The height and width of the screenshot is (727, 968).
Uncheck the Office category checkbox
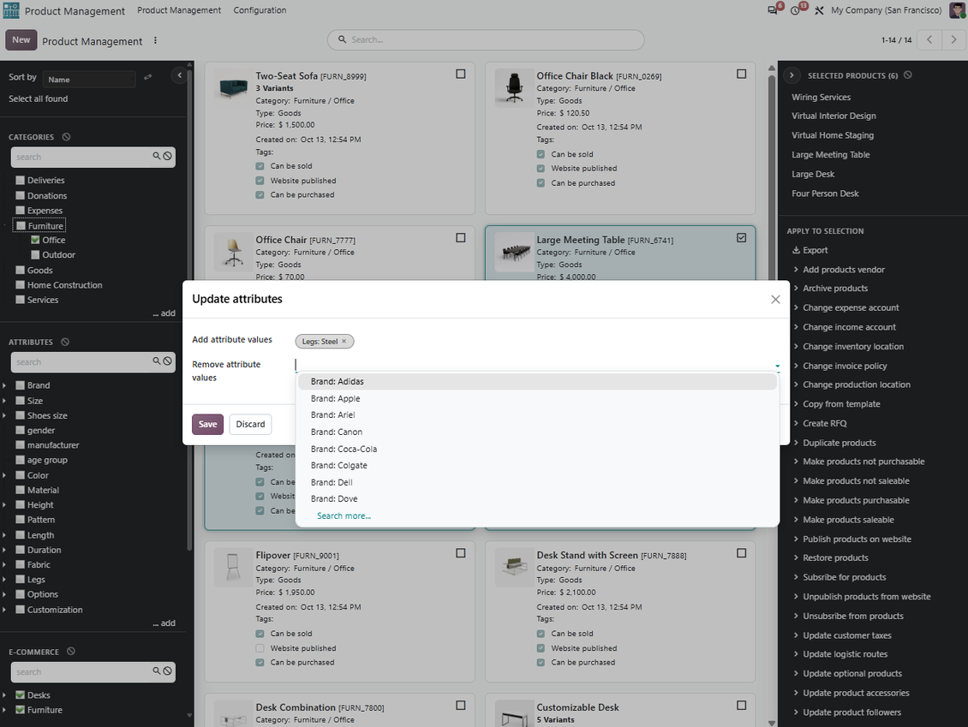click(x=35, y=240)
